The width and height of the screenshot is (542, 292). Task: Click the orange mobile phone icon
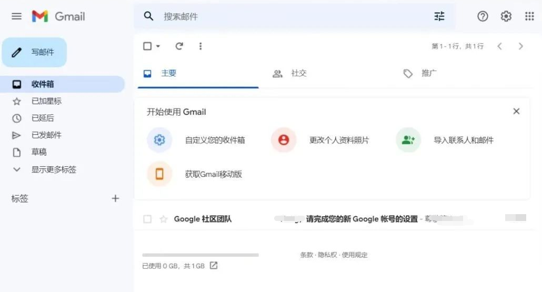coord(159,174)
